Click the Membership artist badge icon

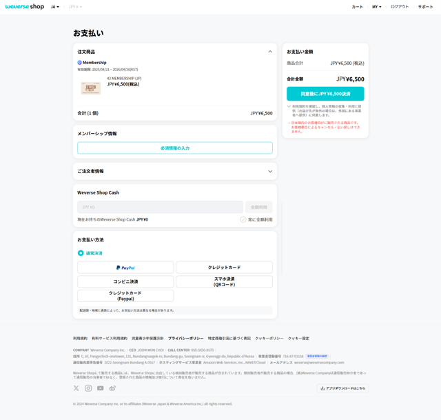(x=80, y=63)
